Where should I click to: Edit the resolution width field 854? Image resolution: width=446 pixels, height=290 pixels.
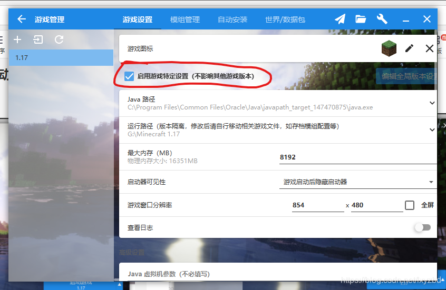(x=318, y=205)
